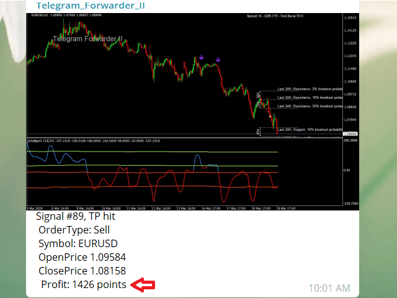397x298 pixels.
Task: Click the second purple sell arrow on chart
Action: click(x=218, y=60)
